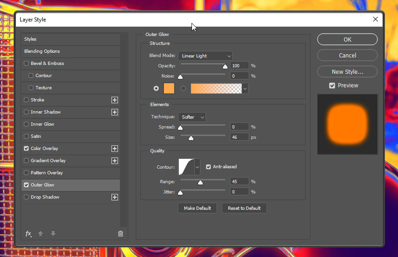
Task: Enable the Gradient Overlay checkbox
Action: 26,161
